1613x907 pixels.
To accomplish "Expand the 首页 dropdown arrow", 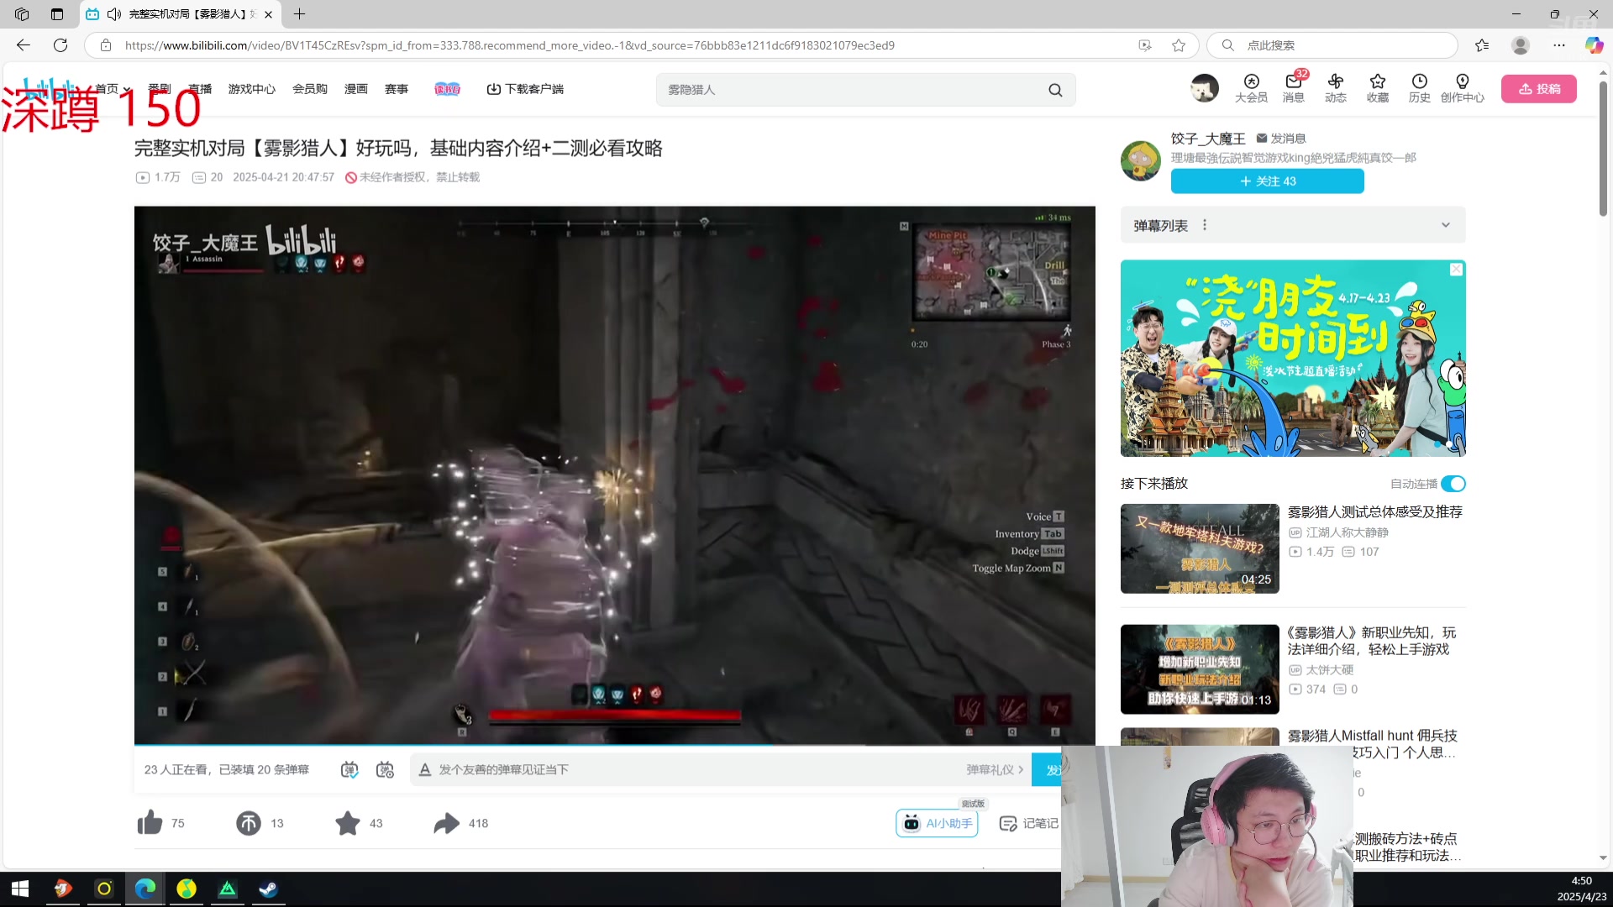I will pyautogui.click(x=127, y=90).
